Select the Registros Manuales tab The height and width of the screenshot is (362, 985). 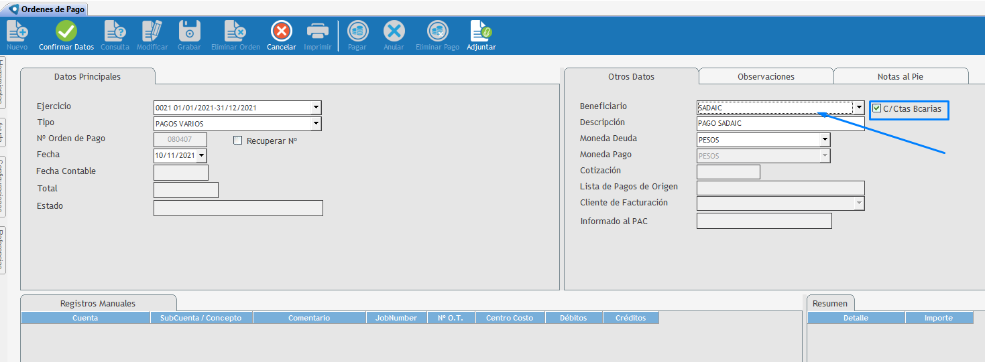coord(98,303)
